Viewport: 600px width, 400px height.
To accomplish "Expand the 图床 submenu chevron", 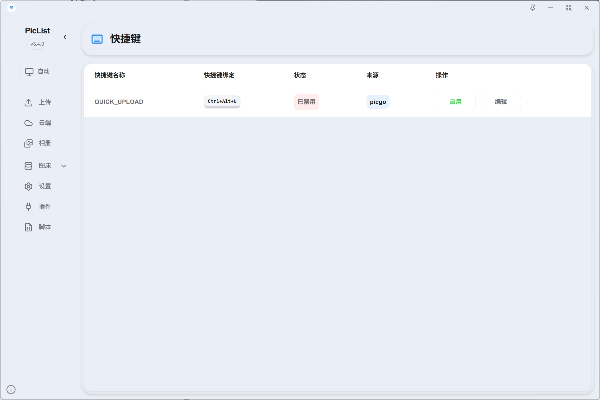I will pos(64,166).
